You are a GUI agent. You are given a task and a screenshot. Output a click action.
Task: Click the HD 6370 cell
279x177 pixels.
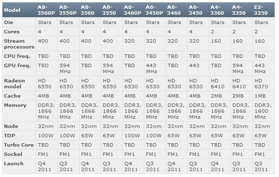[261, 84]
